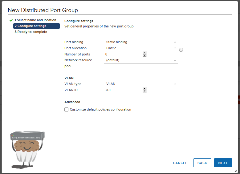The width and height of the screenshot is (240, 174).
Task: Open the Network resource pool dropdown
Action: pyautogui.click(x=141, y=60)
